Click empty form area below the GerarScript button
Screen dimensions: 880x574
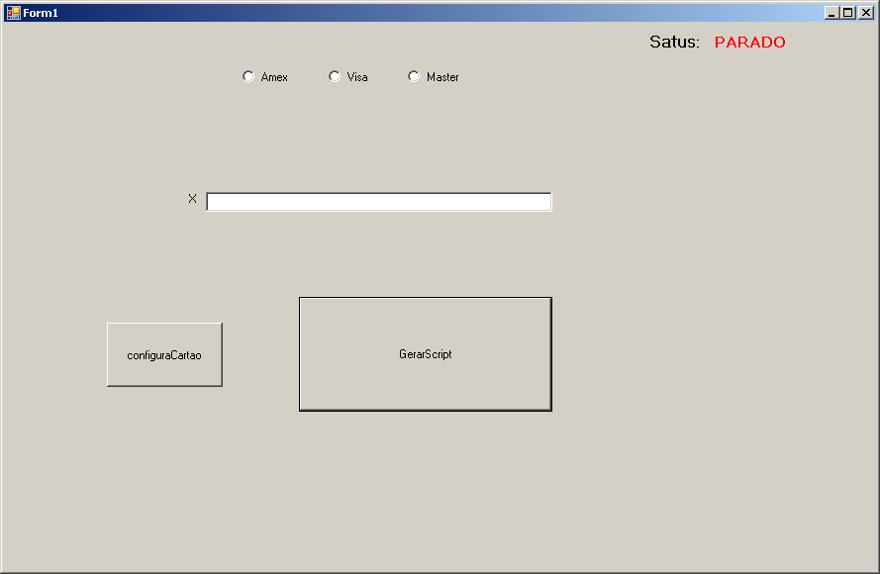pyautogui.click(x=426, y=485)
